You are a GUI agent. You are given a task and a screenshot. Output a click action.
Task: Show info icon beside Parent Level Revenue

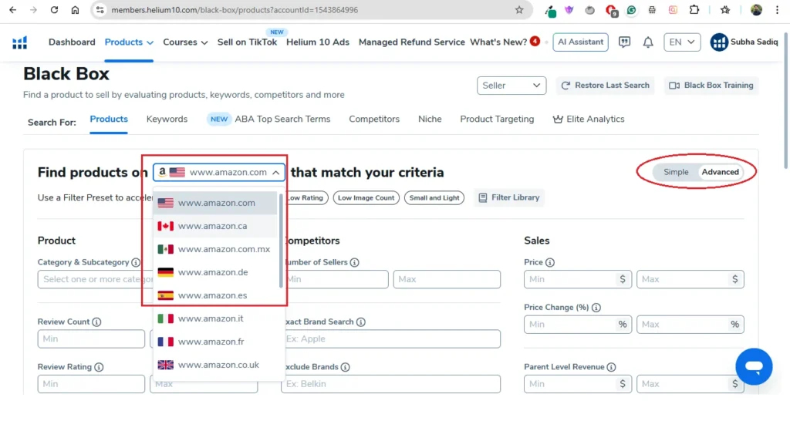coord(611,367)
